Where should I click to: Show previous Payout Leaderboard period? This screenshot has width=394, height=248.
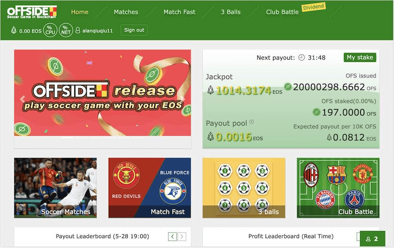(x=172, y=237)
